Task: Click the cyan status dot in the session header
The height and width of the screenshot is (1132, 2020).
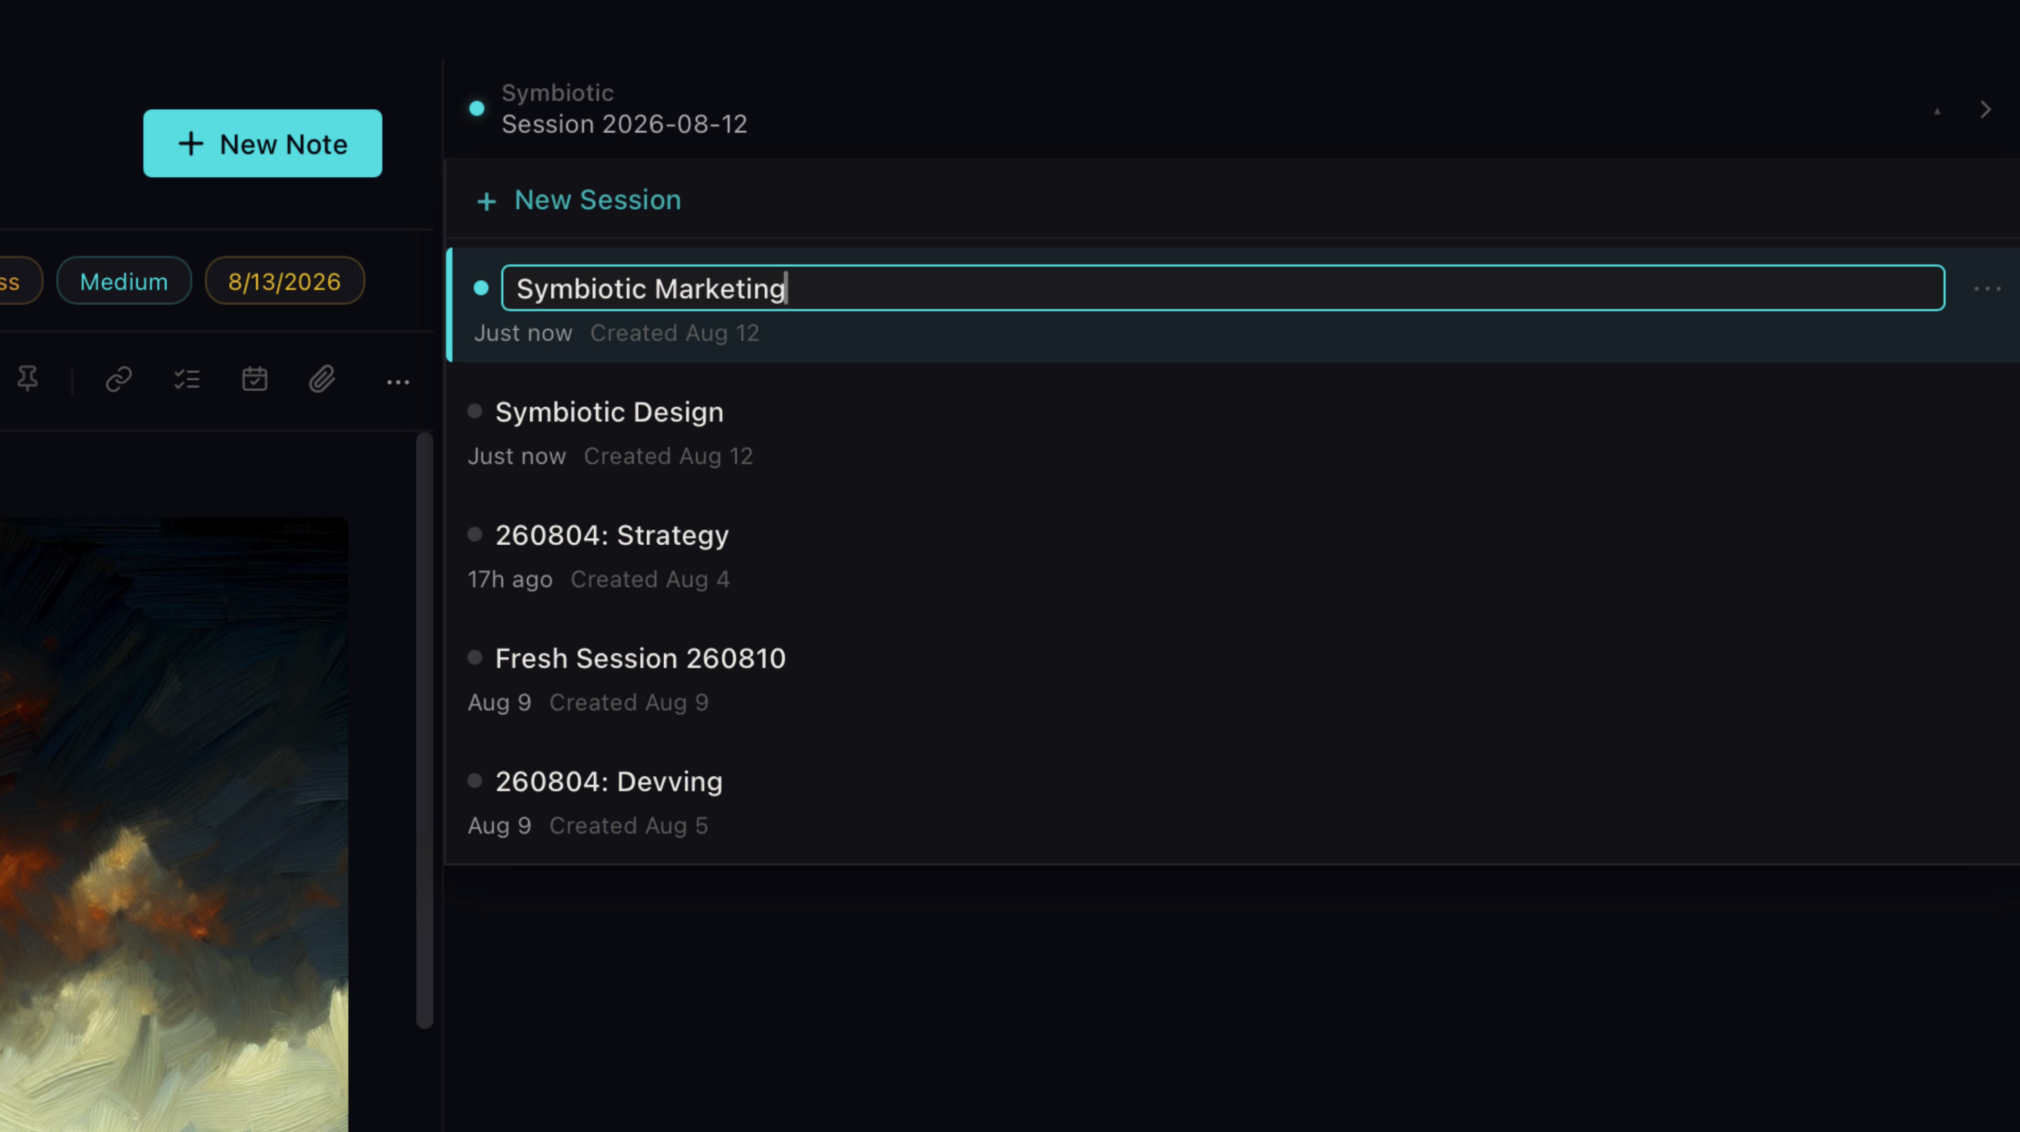Action: [477, 108]
